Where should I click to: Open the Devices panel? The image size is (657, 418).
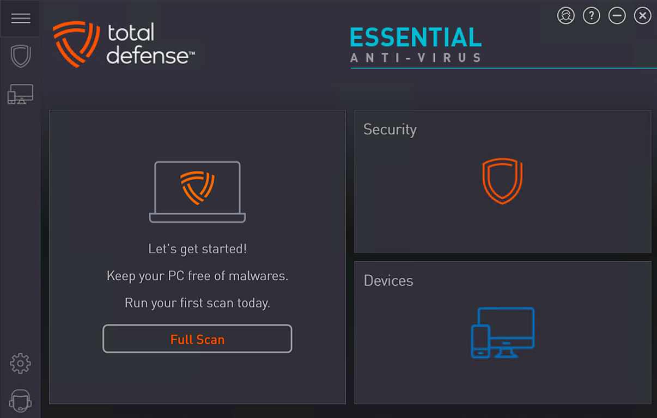pos(502,332)
